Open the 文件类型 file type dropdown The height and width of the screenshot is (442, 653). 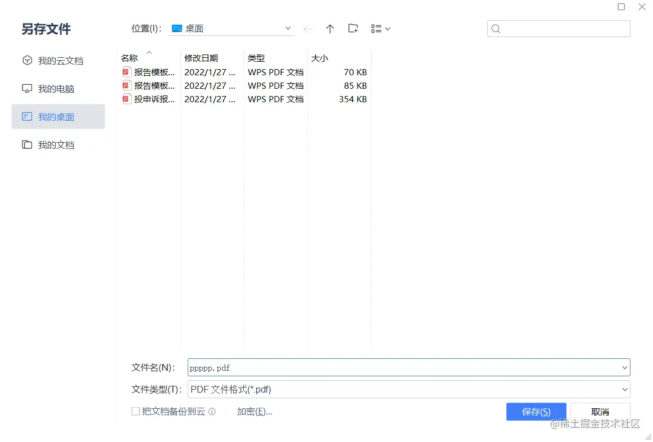point(624,389)
